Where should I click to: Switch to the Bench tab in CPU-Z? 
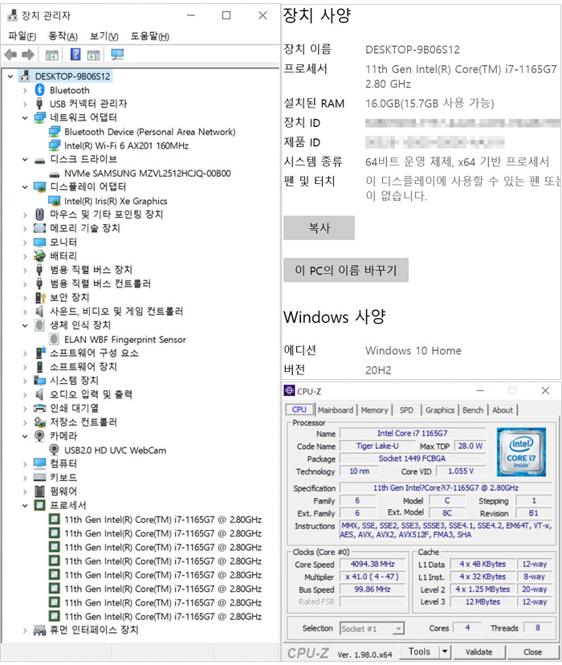pyautogui.click(x=473, y=410)
